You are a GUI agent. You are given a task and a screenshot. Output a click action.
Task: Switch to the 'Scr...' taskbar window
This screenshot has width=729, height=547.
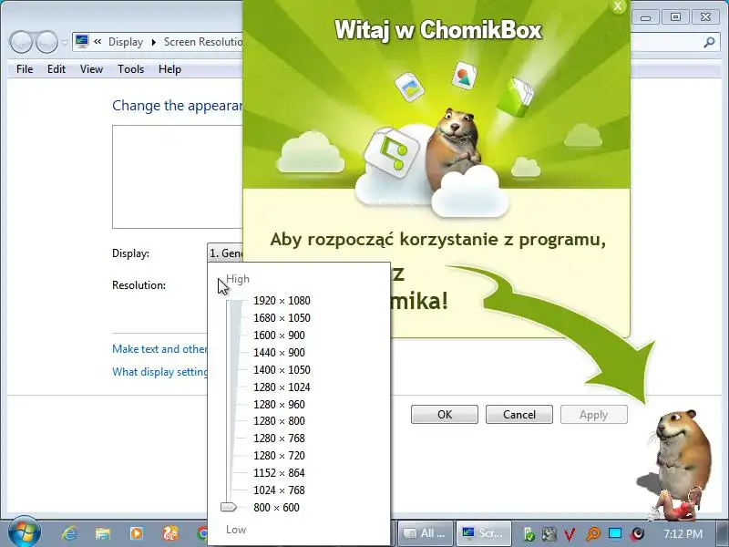[x=484, y=533]
